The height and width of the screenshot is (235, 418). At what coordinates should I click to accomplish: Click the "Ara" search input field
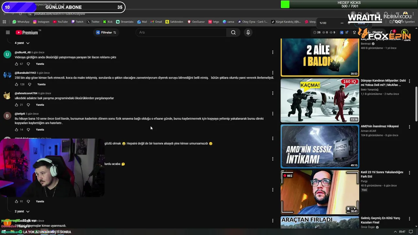click(x=181, y=32)
